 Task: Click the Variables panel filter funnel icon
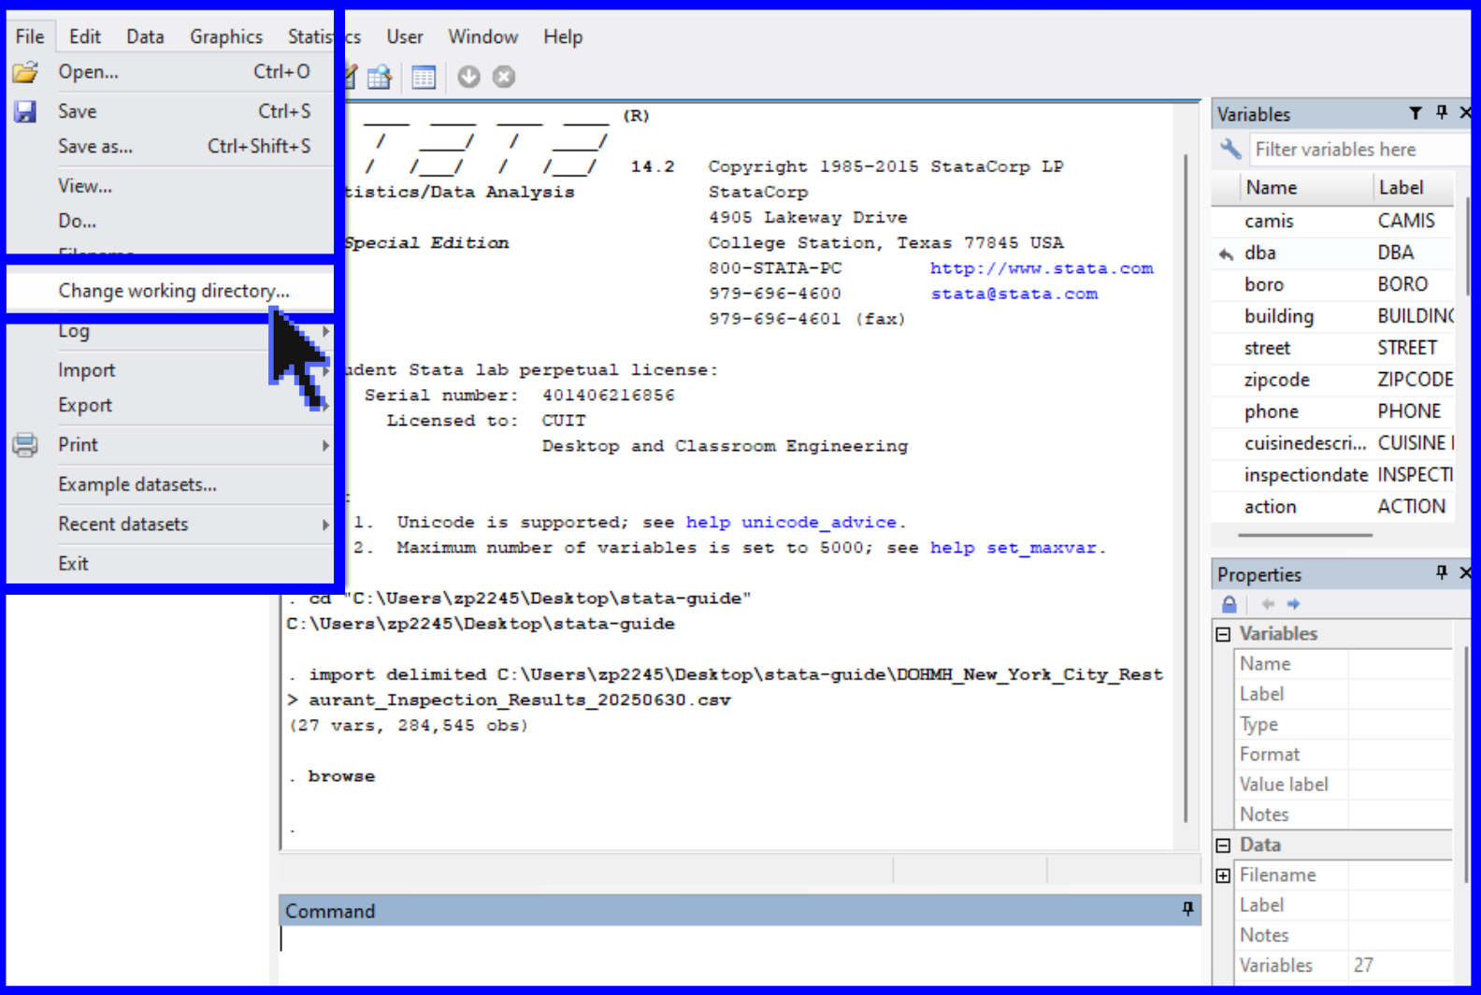[1416, 113]
